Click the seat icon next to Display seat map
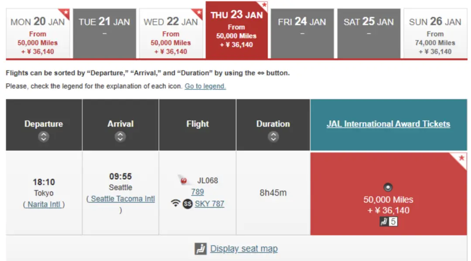Image resolution: width=471 pixels, height=261 pixels. click(x=201, y=249)
